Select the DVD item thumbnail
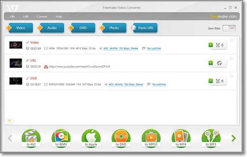 (x=16, y=81)
